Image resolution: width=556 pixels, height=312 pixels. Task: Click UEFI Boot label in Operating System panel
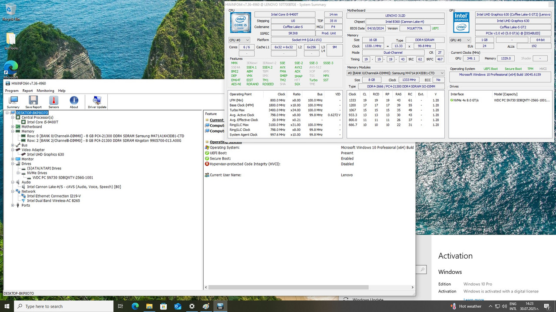(x=491, y=69)
